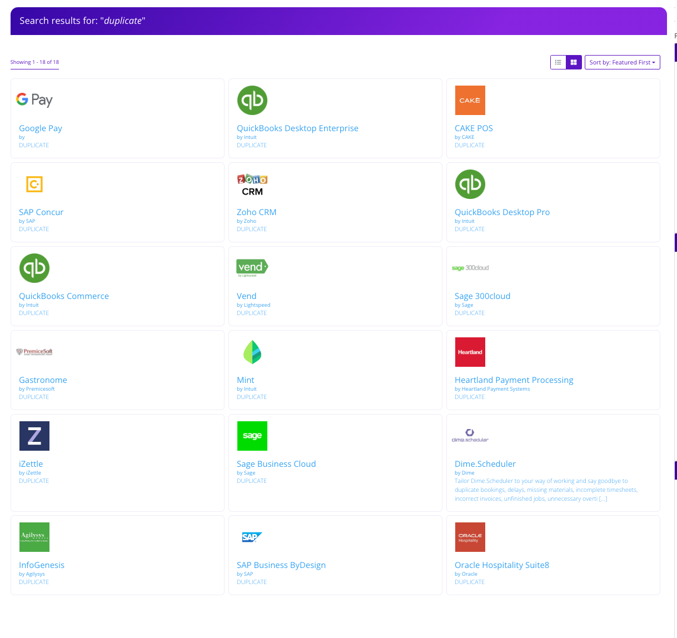
Task: Open the Sort by Featured First dropdown
Action: (622, 62)
